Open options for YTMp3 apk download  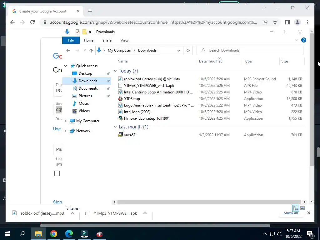tap(145, 213)
